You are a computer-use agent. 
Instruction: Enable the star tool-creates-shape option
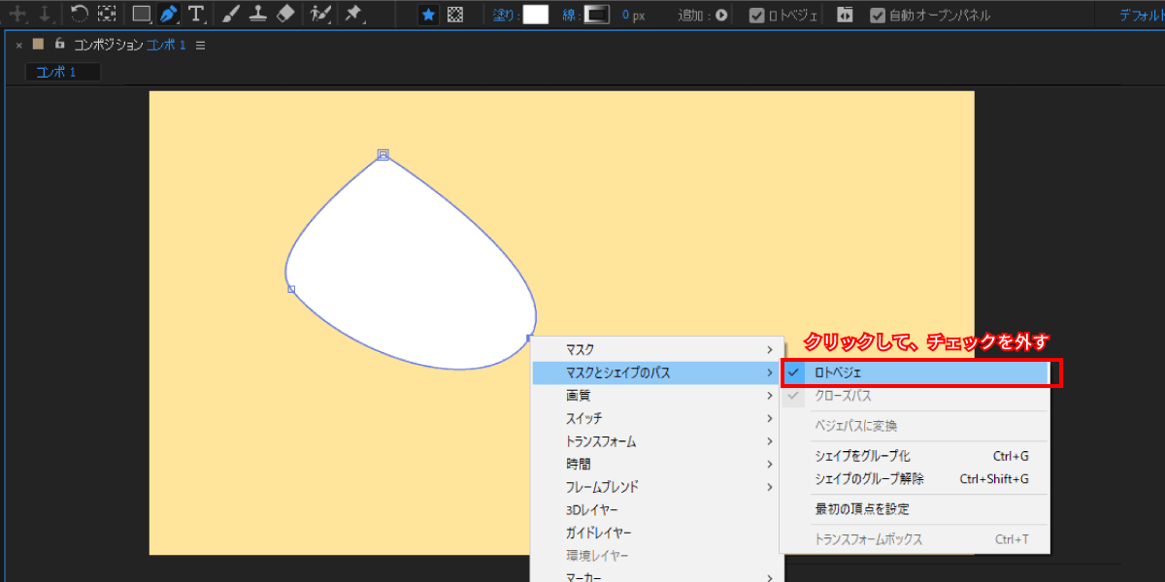428,15
